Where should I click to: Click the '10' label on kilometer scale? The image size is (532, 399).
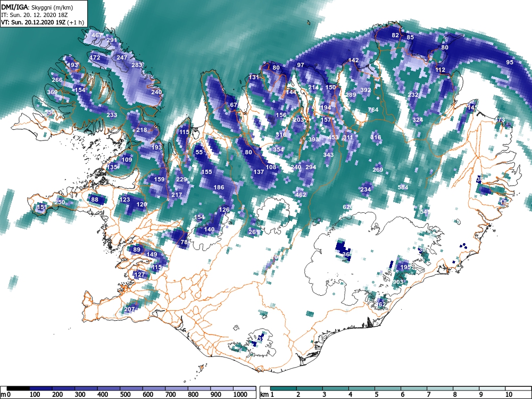[x=508, y=395]
